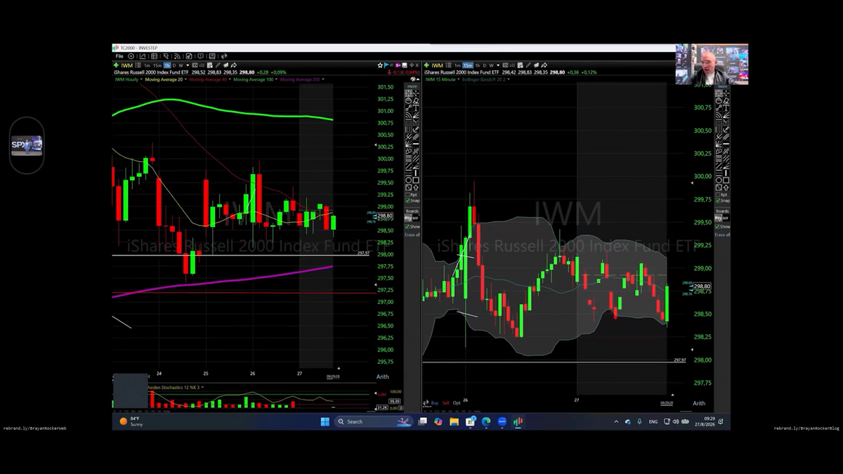The image size is (843, 474).
Task: Toggle the Show checkbox in right drawing toolbar
Action: pyautogui.click(x=718, y=227)
